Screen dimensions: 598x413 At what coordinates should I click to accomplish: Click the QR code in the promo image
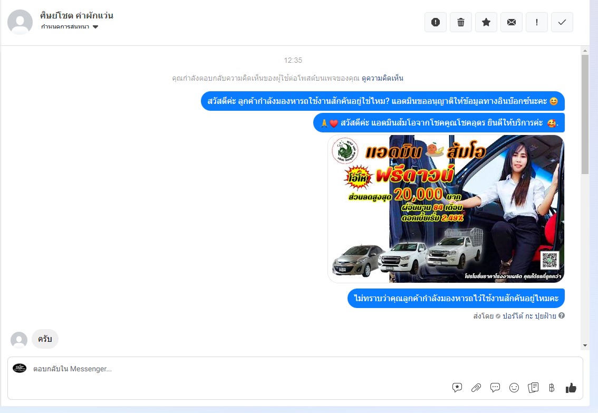(x=550, y=261)
